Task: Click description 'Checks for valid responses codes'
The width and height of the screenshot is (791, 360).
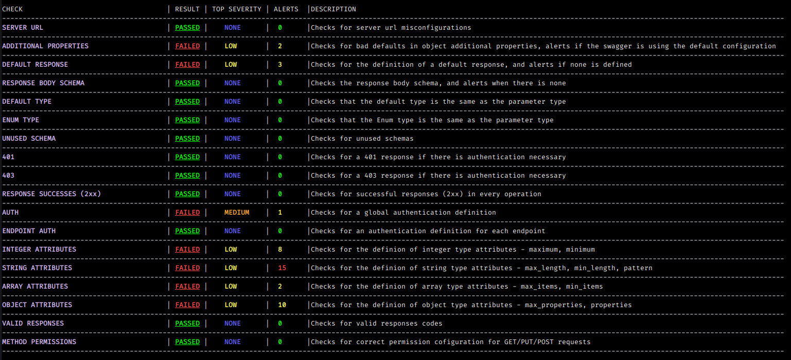Action: [x=377, y=324]
